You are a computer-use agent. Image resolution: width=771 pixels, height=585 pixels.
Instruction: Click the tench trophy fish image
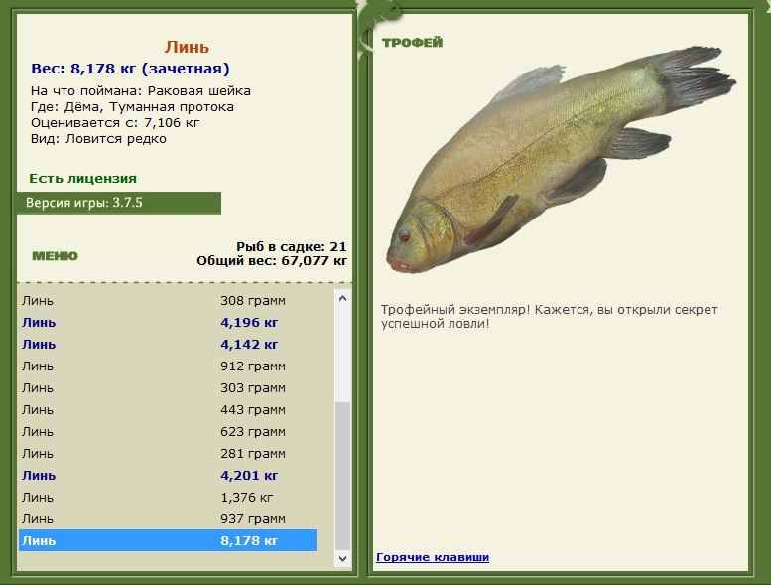561,160
